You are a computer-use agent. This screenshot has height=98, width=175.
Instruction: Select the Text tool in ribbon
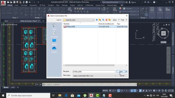pos(50,10)
